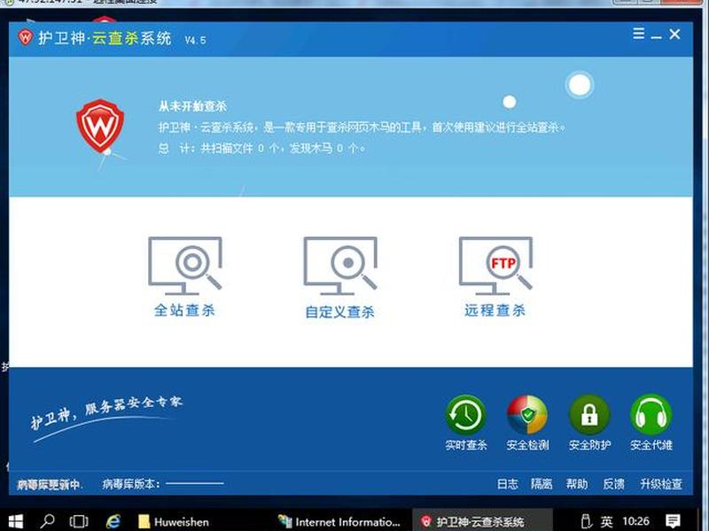Click the 从未开始查杀 heading
Viewport: 709px width, 531px height.
[x=192, y=106]
